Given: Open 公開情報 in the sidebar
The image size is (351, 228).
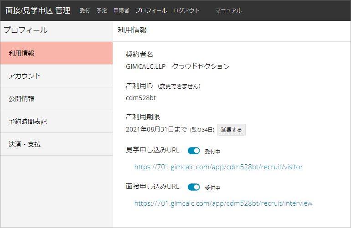Looking at the screenshot, I should (56, 99).
